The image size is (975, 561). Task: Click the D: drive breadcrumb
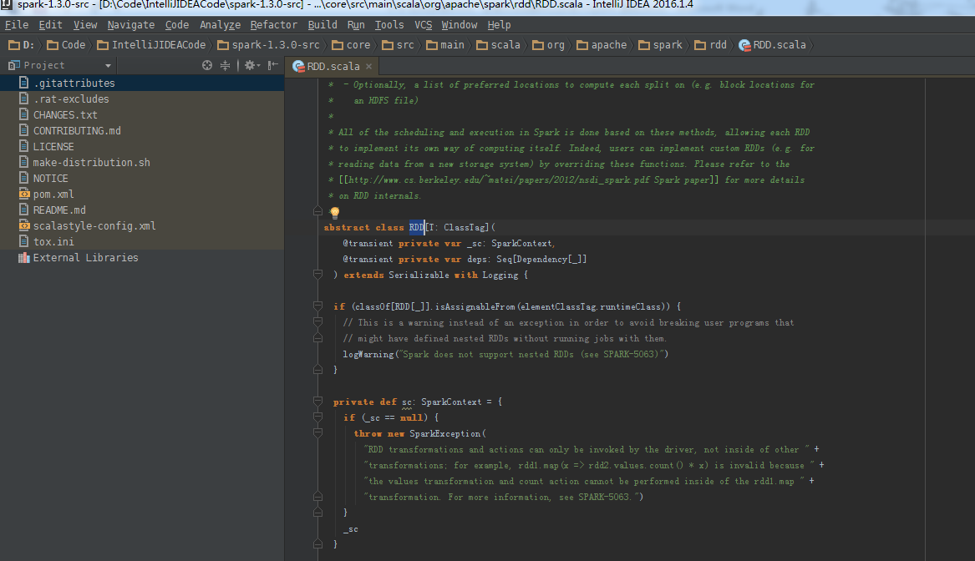[22, 45]
